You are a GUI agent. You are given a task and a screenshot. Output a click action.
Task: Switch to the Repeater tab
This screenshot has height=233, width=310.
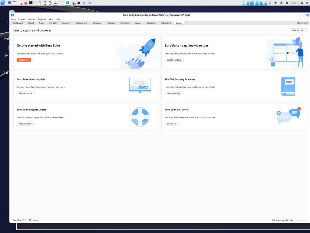66,23
